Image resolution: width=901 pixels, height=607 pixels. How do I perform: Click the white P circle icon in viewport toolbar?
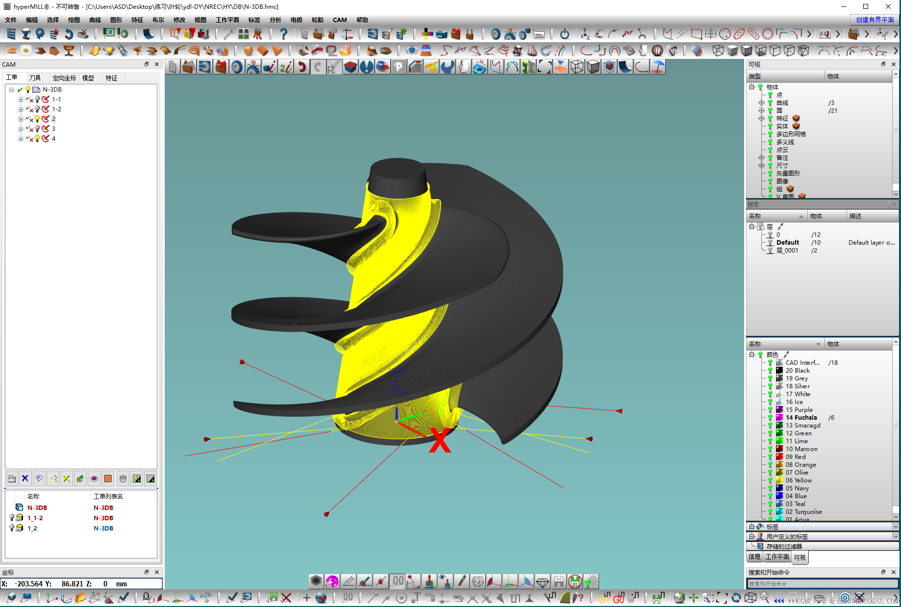coord(399,67)
